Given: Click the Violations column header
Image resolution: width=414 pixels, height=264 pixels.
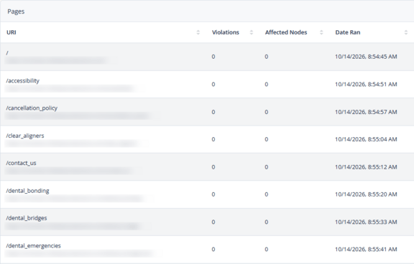Looking at the screenshot, I should coord(226,32).
